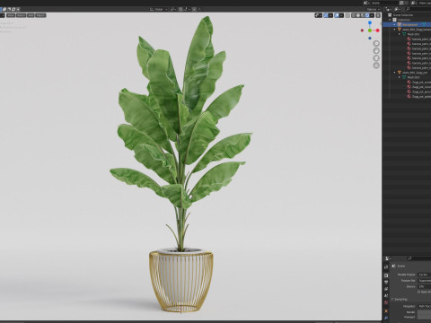
Task: Toggle X-ray mode in viewport header
Action: point(347,15)
